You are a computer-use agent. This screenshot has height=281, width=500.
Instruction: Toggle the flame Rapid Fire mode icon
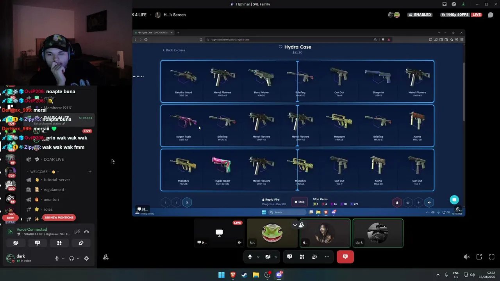pyautogui.click(x=397, y=202)
